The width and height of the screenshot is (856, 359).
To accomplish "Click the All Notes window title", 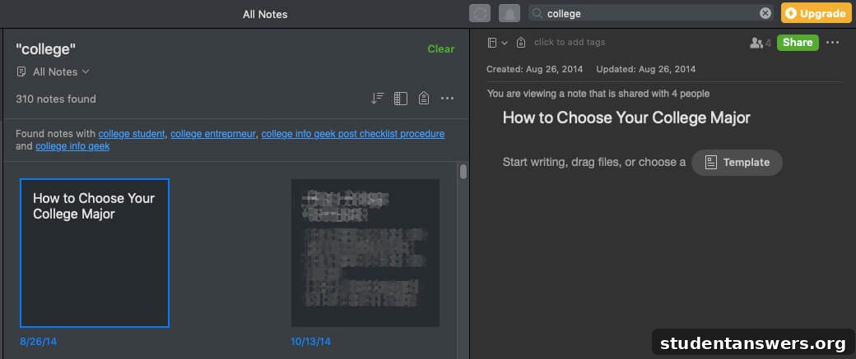I will coord(265,14).
